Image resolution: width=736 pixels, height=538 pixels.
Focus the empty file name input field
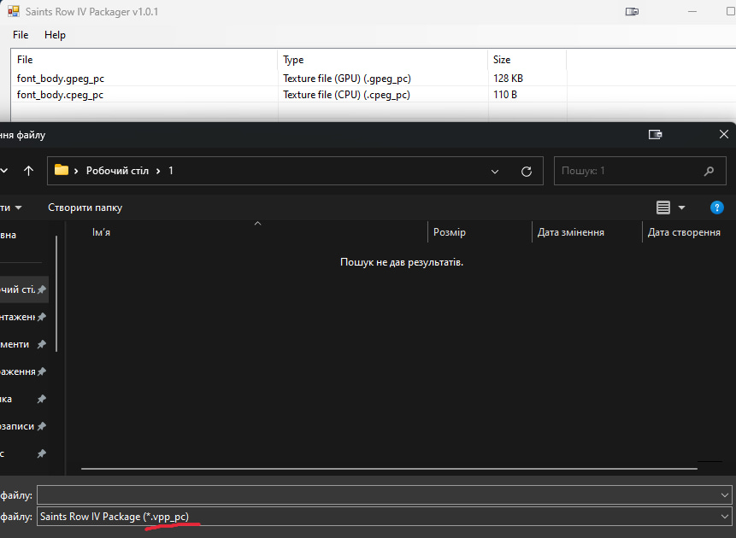click(385, 494)
